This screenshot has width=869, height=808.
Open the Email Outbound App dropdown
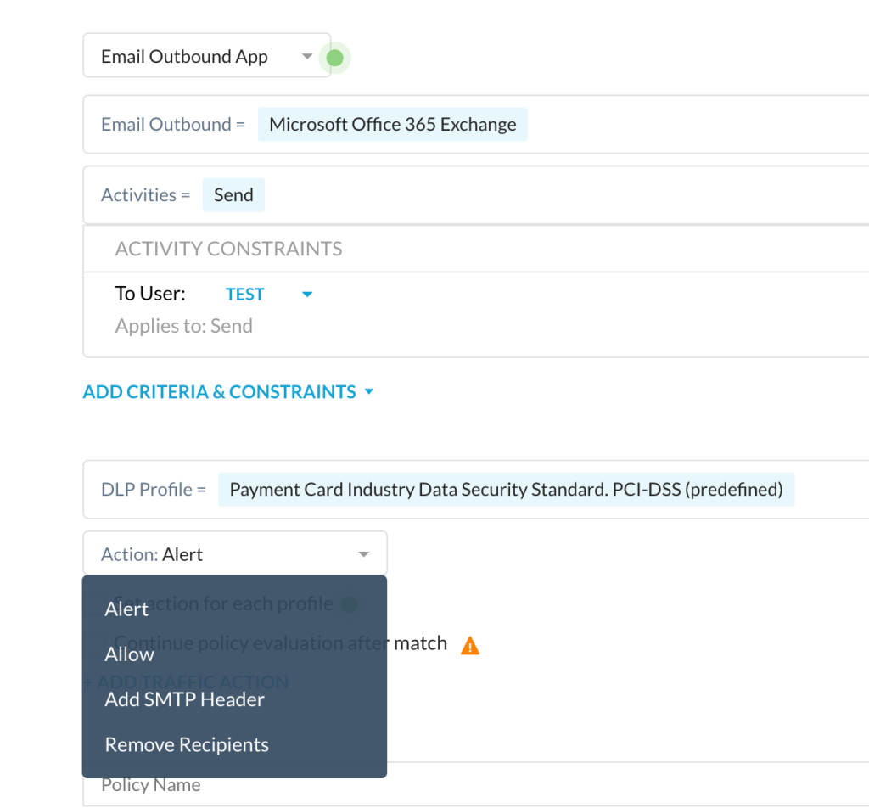[x=207, y=55]
